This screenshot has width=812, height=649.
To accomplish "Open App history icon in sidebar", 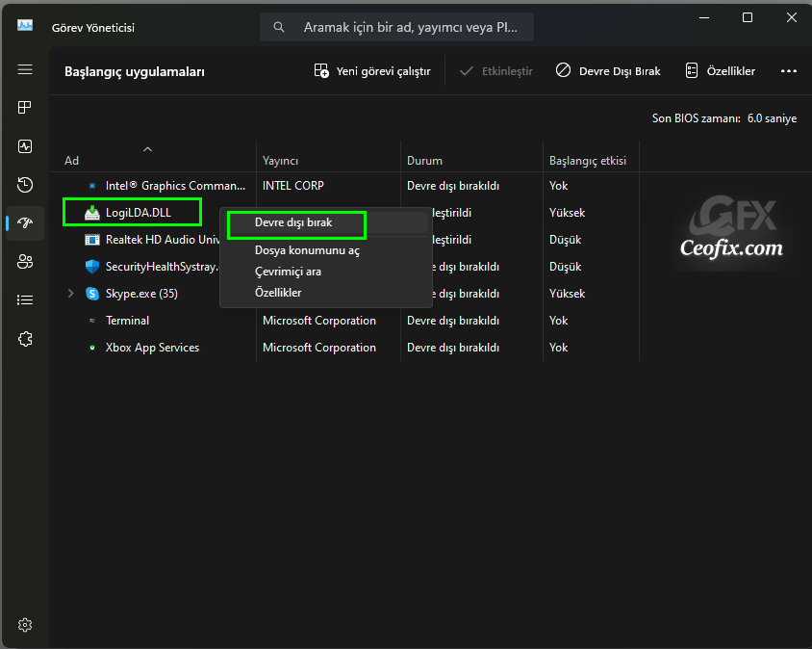I will click(x=25, y=185).
